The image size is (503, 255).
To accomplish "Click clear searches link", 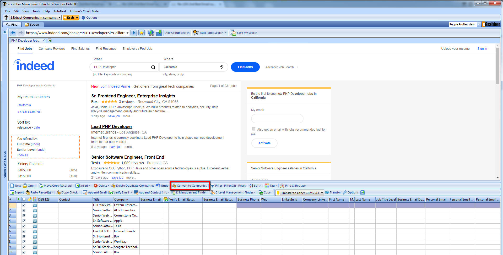I will point(30,112).
